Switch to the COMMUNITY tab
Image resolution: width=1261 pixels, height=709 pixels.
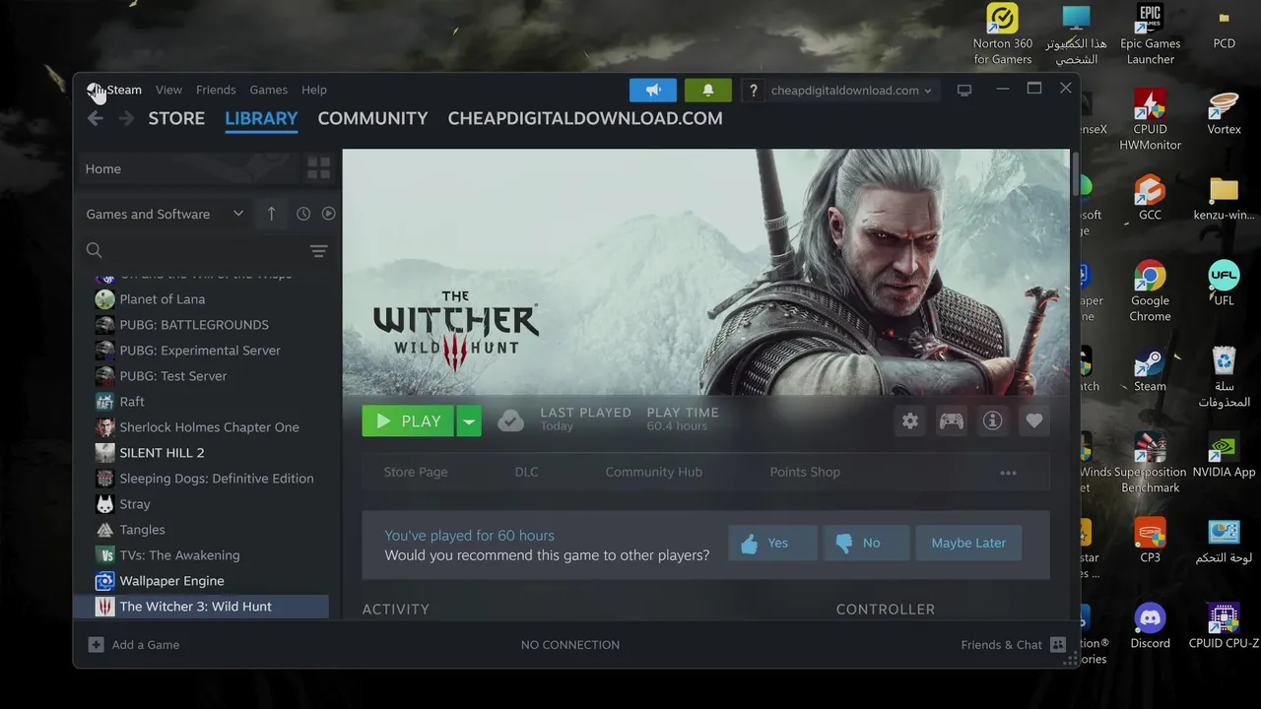372,118
